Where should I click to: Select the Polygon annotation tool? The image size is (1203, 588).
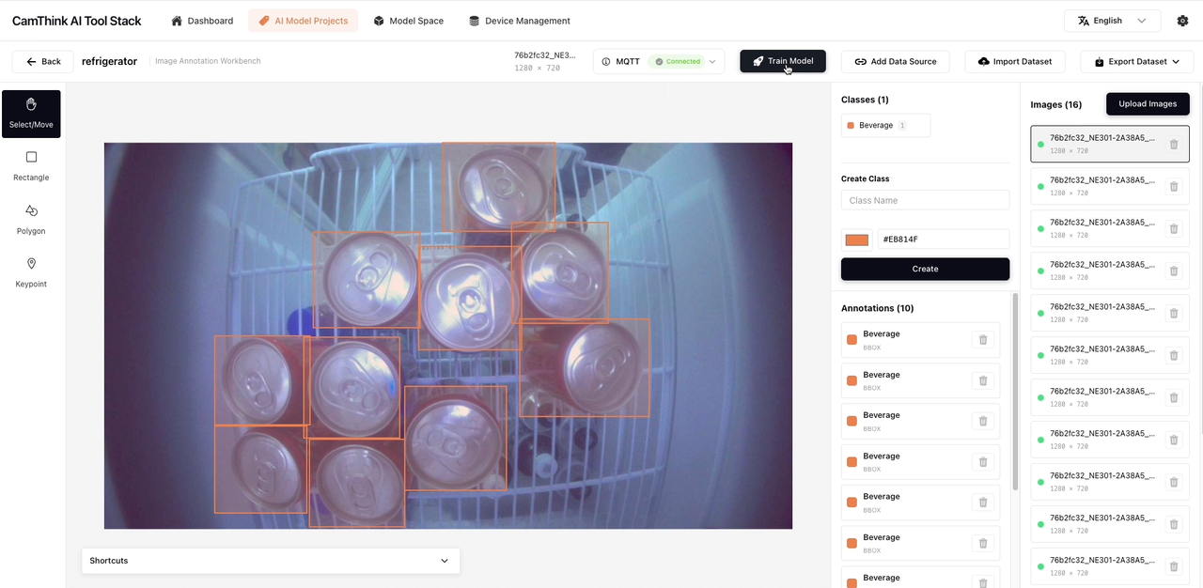[x=31, y=219]
